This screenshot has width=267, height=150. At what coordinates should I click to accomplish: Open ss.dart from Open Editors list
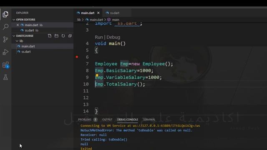click(x=43, y=30)
